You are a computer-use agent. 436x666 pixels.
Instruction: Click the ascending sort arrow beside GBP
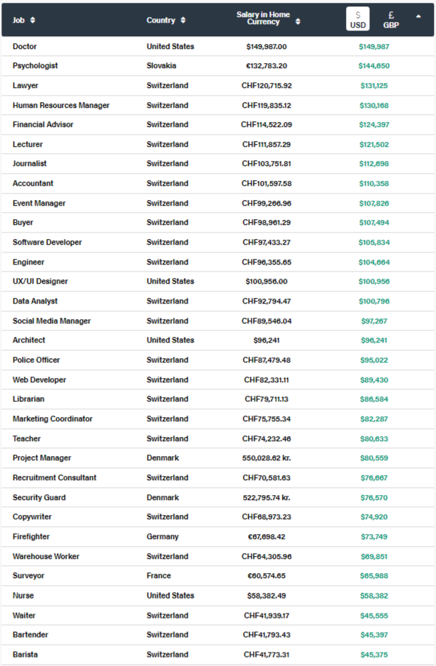(x=418, y=16)
